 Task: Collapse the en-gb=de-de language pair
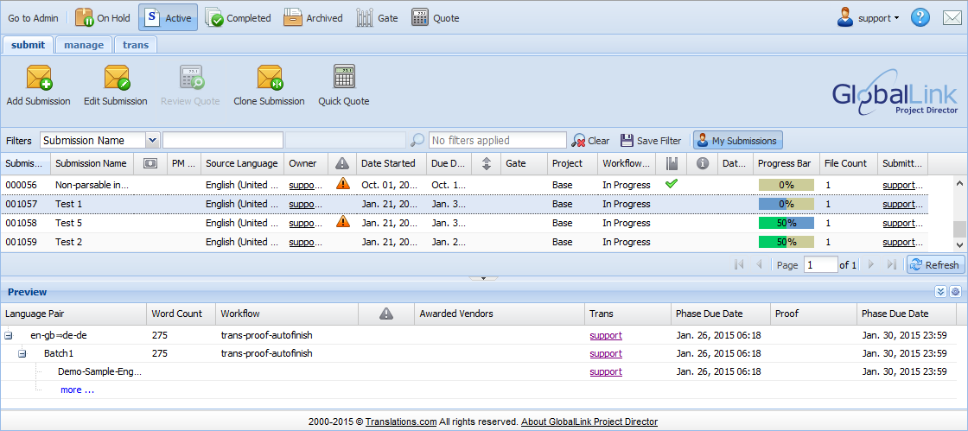9,335
